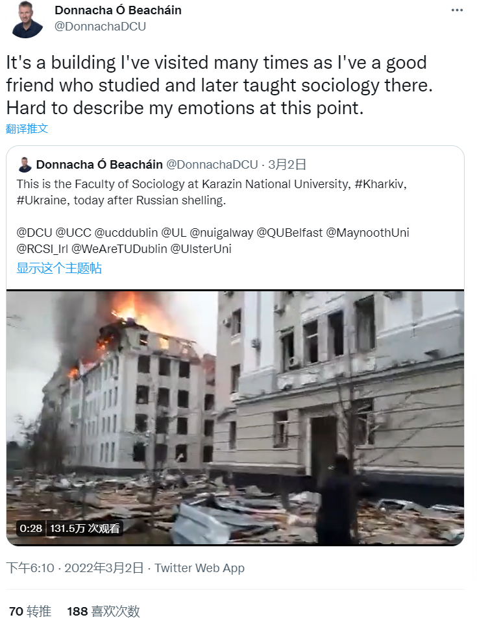Click the @DCU mention
This screenshot has width=477, height=624.
click(34, 233)
